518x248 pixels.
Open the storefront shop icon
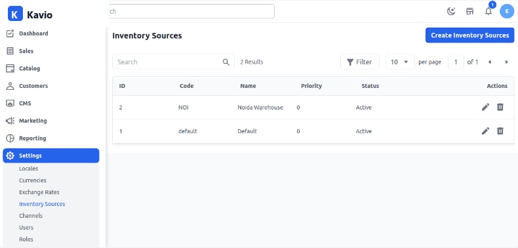pos(469,11)
